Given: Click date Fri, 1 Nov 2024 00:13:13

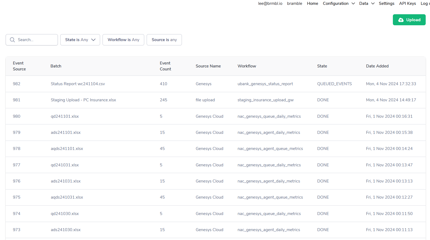Looking at the screenshot, I should [389, 181].
